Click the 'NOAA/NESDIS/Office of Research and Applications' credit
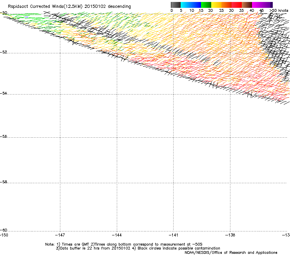Viewport: 290px width, 255px height. [231, 253]
